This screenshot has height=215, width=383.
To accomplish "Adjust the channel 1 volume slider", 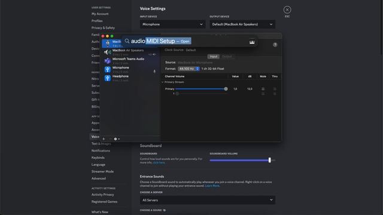I will (x=177, y=94).
